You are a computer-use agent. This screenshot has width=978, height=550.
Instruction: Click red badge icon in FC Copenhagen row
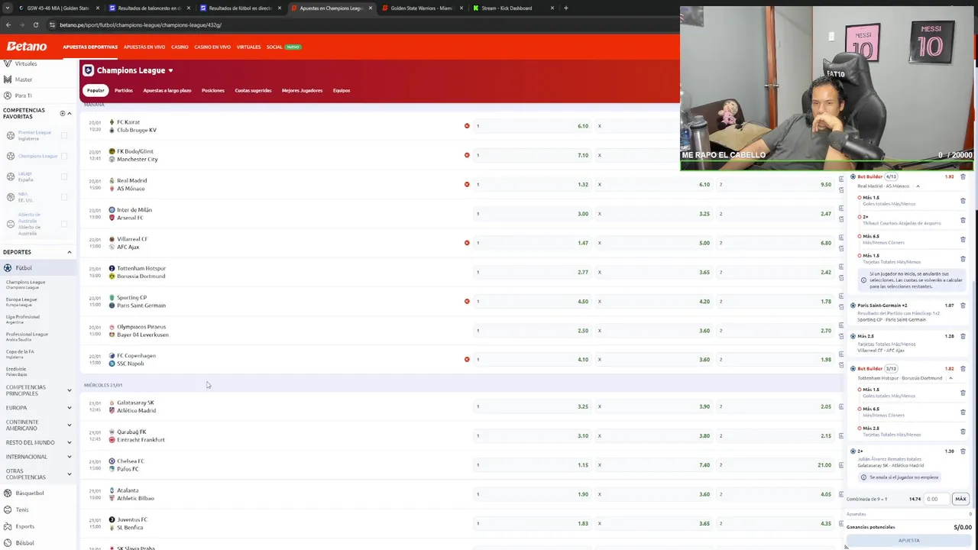(x=467, y=359)
